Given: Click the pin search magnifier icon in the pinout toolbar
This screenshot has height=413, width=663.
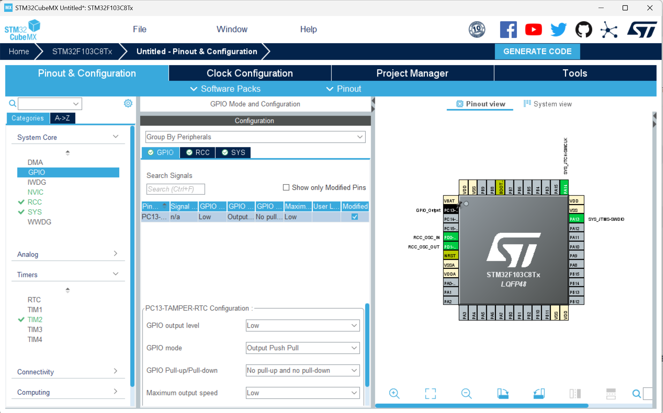Looking at the screenshot, I should [x=636, y=394].
